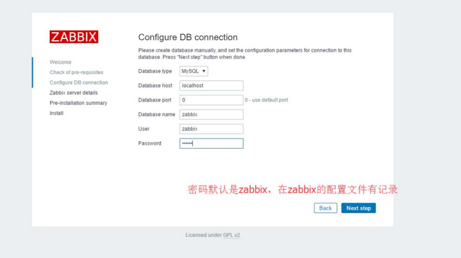This screenshot has height=258, width=461.
Task: Focus the Database port field
Action: (211, 100)
